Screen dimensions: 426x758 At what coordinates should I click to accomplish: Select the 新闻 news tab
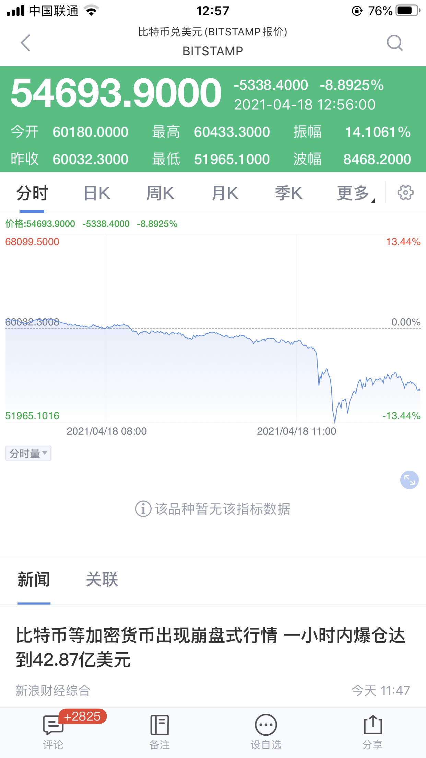(34, 579)
